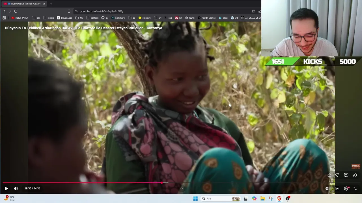This screenshot has width=362, height=203.
Task: Open the Rumi bookmark
Action: pos(190,18)
